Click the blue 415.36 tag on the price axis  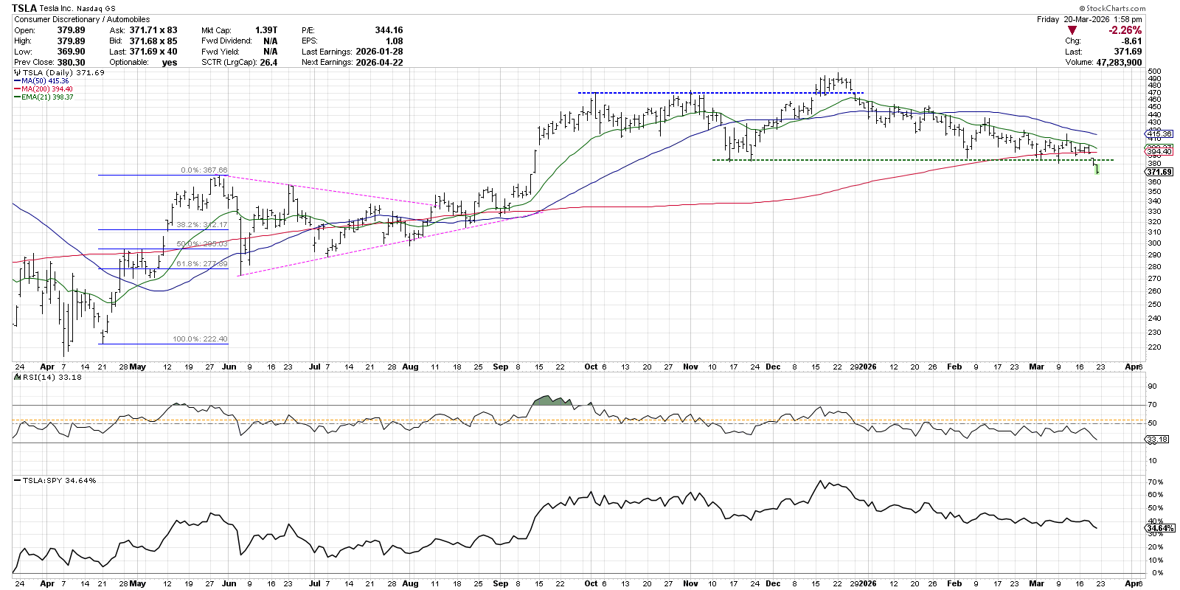pos(1158,134)
